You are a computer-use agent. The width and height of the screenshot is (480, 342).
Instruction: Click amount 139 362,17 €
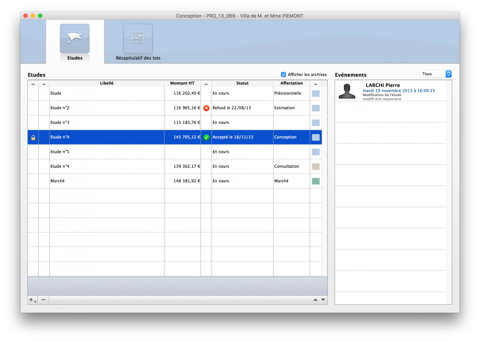[187, 166]
